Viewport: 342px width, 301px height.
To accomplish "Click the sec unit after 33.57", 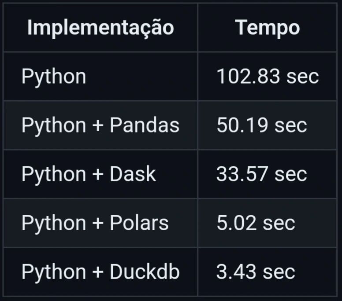I will [290, 175].
